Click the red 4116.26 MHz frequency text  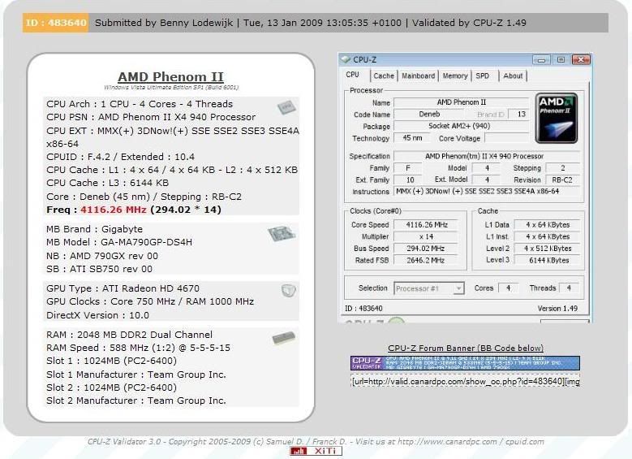tap(114, 210)
